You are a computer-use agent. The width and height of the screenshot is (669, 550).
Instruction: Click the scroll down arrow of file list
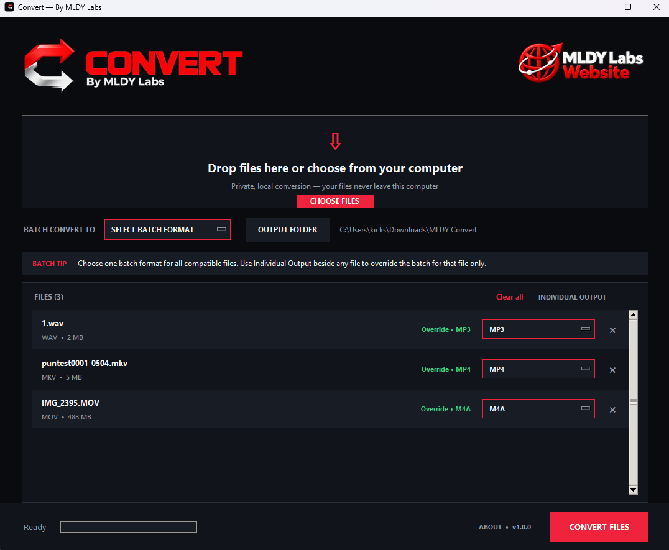[x=633, y=490]
